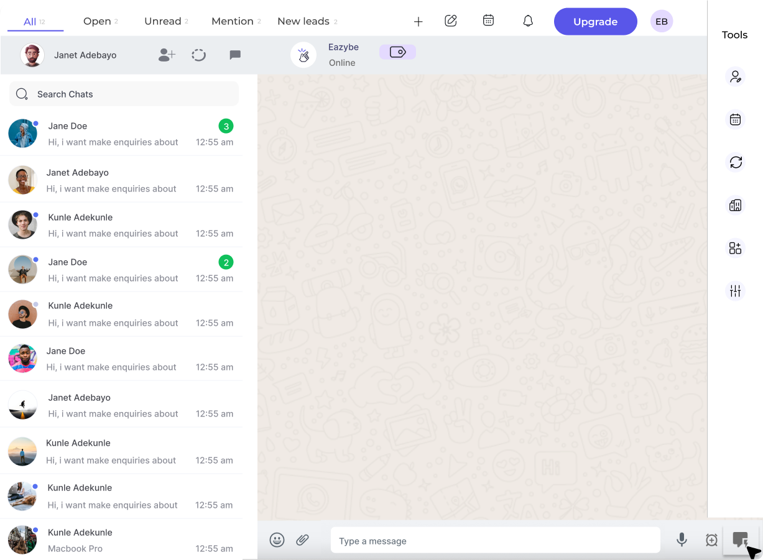Click the quick replies icon at bottom right

click(741, 540)
